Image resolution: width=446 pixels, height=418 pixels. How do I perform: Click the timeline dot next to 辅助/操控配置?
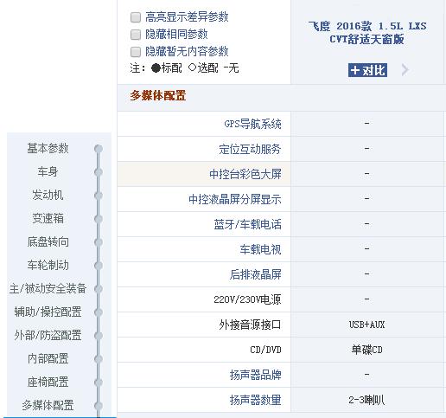tap(99, 312)
